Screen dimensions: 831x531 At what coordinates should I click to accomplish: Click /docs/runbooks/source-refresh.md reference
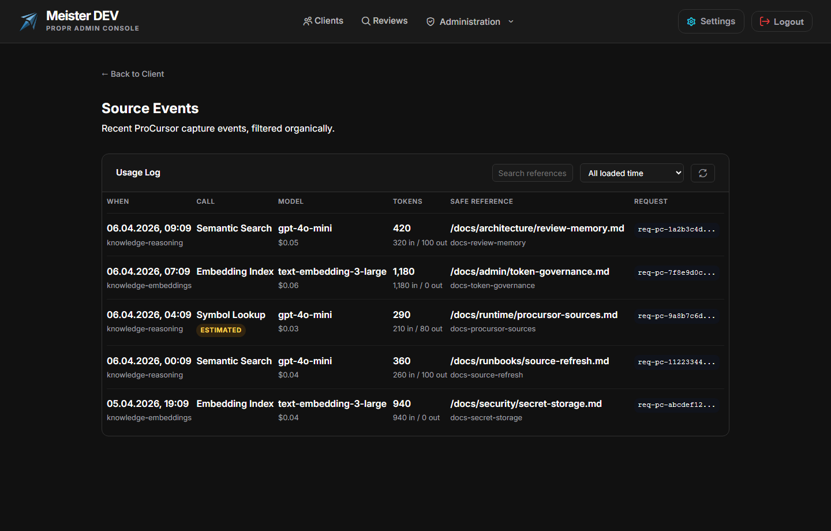pos(530,361)
